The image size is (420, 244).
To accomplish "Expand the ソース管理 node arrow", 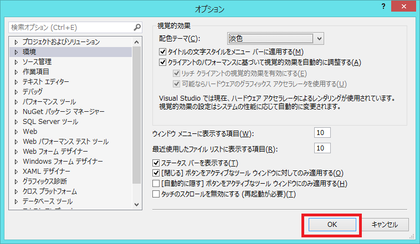I will [x=16, y=62].
